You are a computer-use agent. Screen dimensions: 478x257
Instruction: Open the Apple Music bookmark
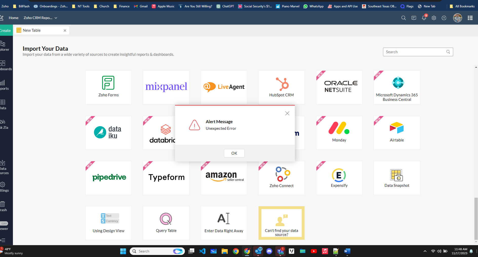click(163, 6)
